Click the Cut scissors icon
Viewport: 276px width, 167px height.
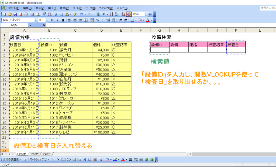56,14
